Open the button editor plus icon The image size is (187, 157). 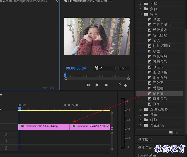pyautogui.click(x=125, y=85)
